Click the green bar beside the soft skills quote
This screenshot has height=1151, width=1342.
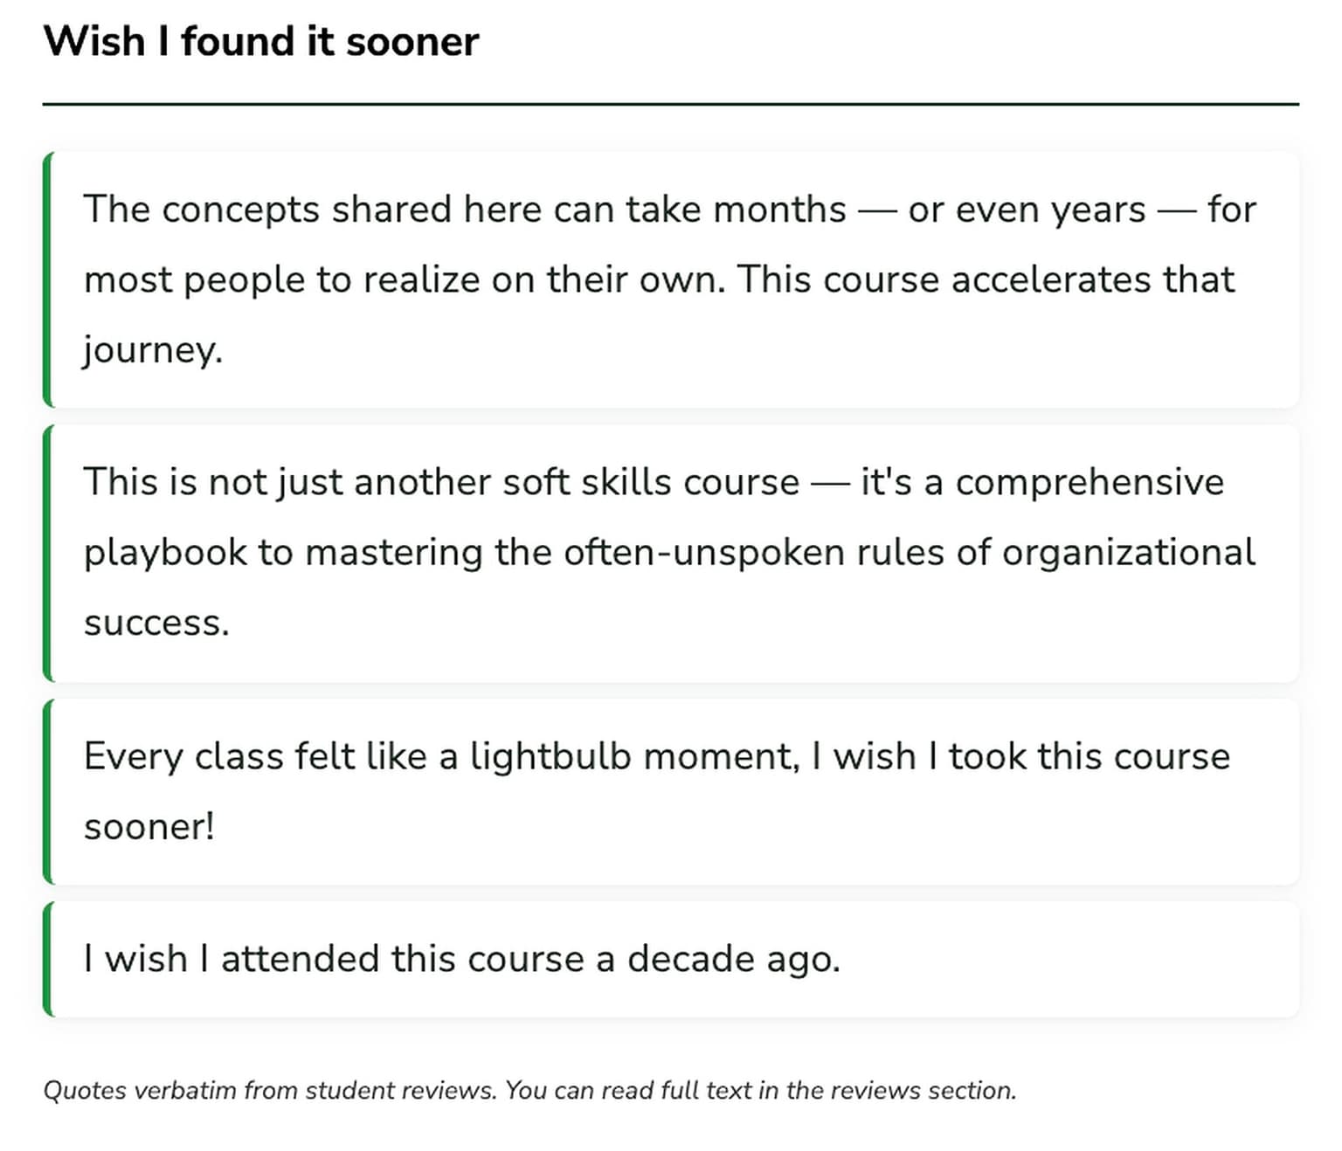[x=47, y=553]
